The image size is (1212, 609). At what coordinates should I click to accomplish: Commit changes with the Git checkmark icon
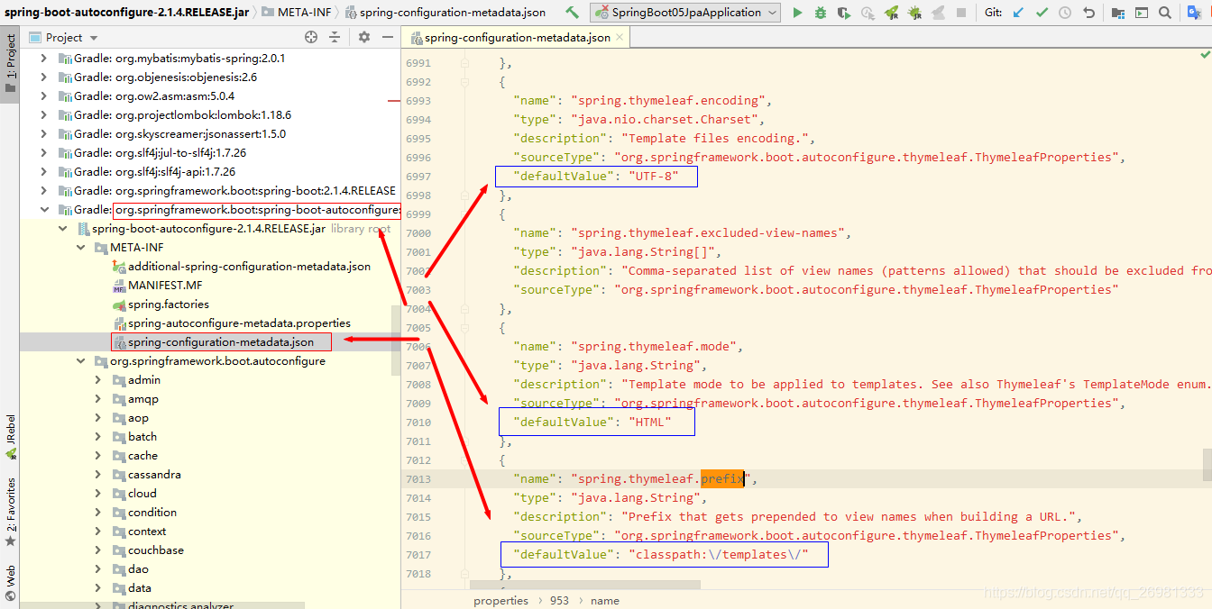(1042, 13)
